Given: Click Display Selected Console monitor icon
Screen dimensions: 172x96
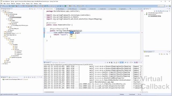Looking at the screenshot, I should coord(127,62).
